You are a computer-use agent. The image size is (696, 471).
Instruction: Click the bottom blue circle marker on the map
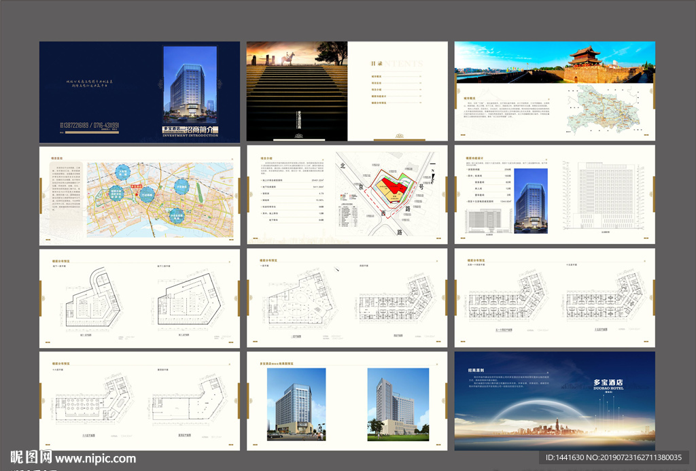click(x=175, y=216)
